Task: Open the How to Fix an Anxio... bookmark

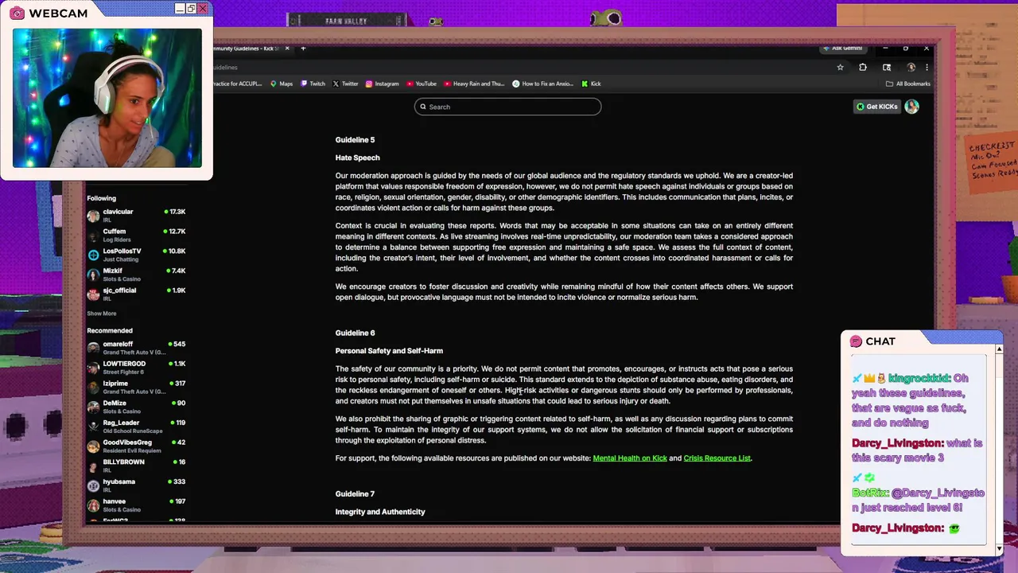Action: pos(543,84)
